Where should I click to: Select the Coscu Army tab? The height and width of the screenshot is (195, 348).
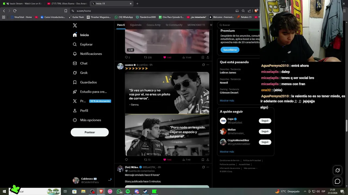pyautogui.click(x=154, y=25)
